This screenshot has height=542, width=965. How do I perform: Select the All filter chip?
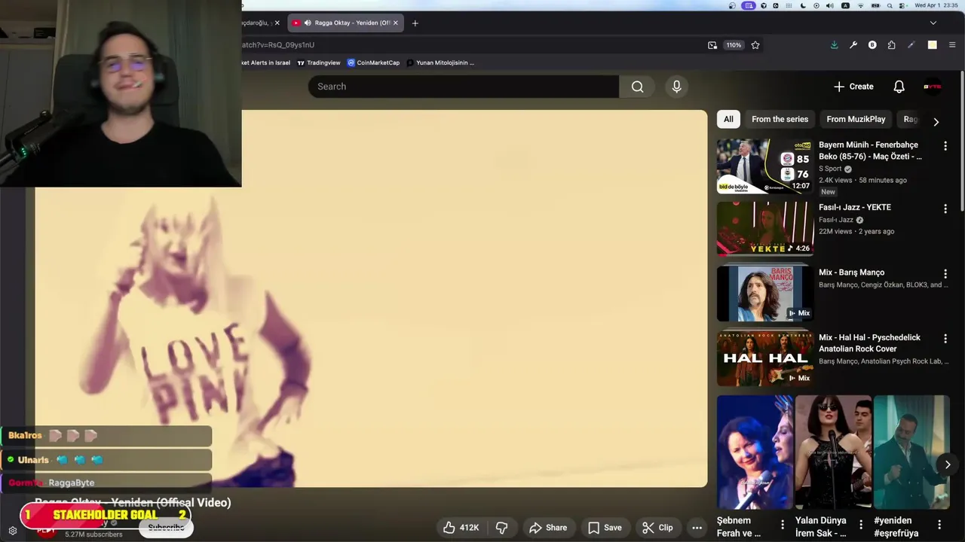point(728,119)
